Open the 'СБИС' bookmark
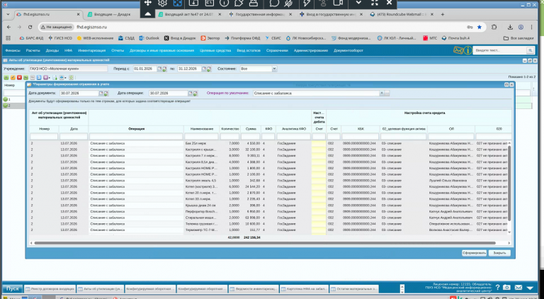This screenshot has height=299, width=544. (x=273, y=38)
